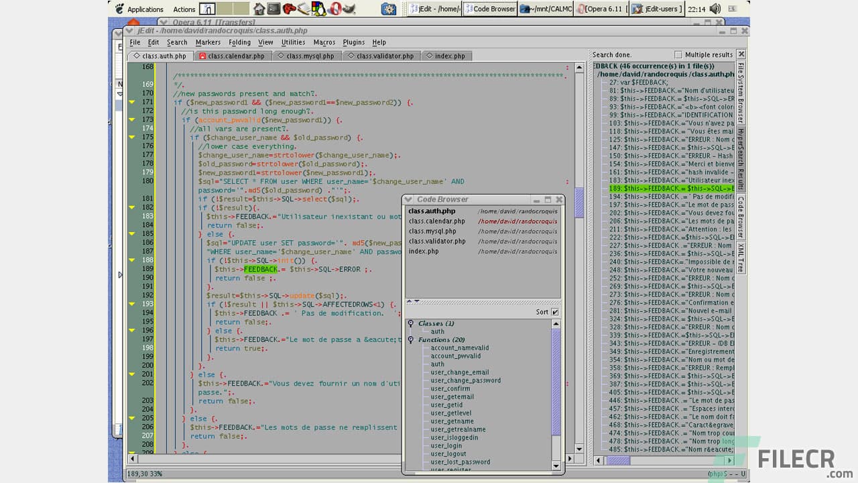Click the down-triangle navigation icon in Code Browser
Viewport: 858px width, 483px height.
point(416,301)
